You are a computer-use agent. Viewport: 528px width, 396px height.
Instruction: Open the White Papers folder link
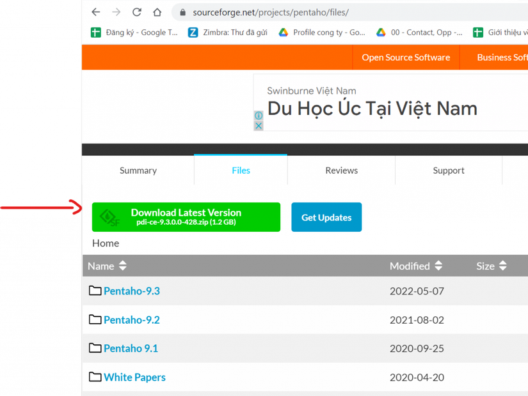(134, 377)
